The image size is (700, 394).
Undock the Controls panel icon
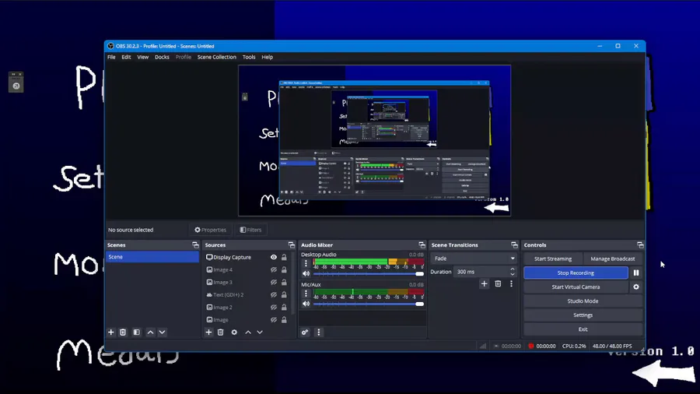coord(640,244)
